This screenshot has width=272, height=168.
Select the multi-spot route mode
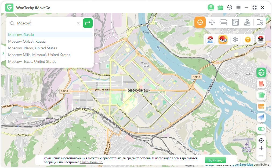pyautogui.click(x=235, y=22)
